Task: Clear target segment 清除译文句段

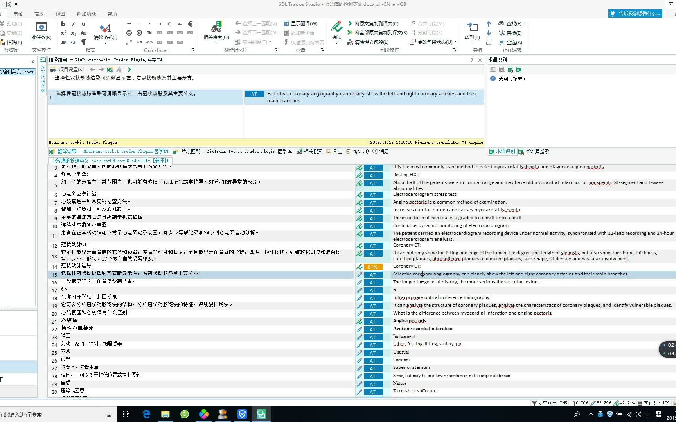Action: 368,42
